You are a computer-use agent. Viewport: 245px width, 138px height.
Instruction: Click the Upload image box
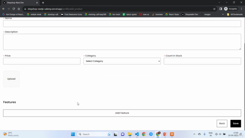pyautogui.click(x=11, y=79)
